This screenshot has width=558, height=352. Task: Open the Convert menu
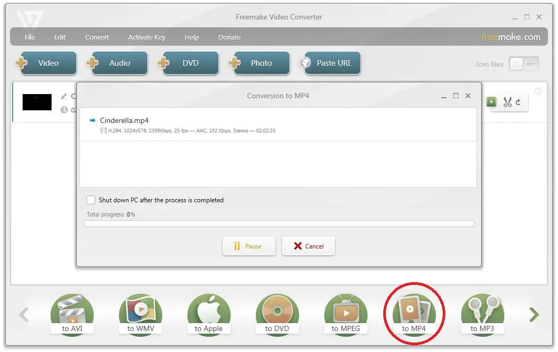click(x=97, y=37)
